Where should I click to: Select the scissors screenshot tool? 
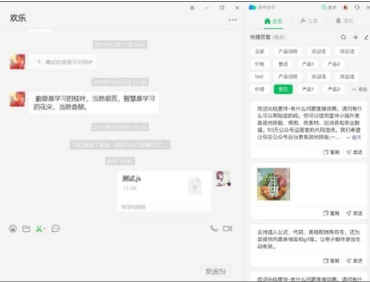pyautogui.click(x=39, y=228)
